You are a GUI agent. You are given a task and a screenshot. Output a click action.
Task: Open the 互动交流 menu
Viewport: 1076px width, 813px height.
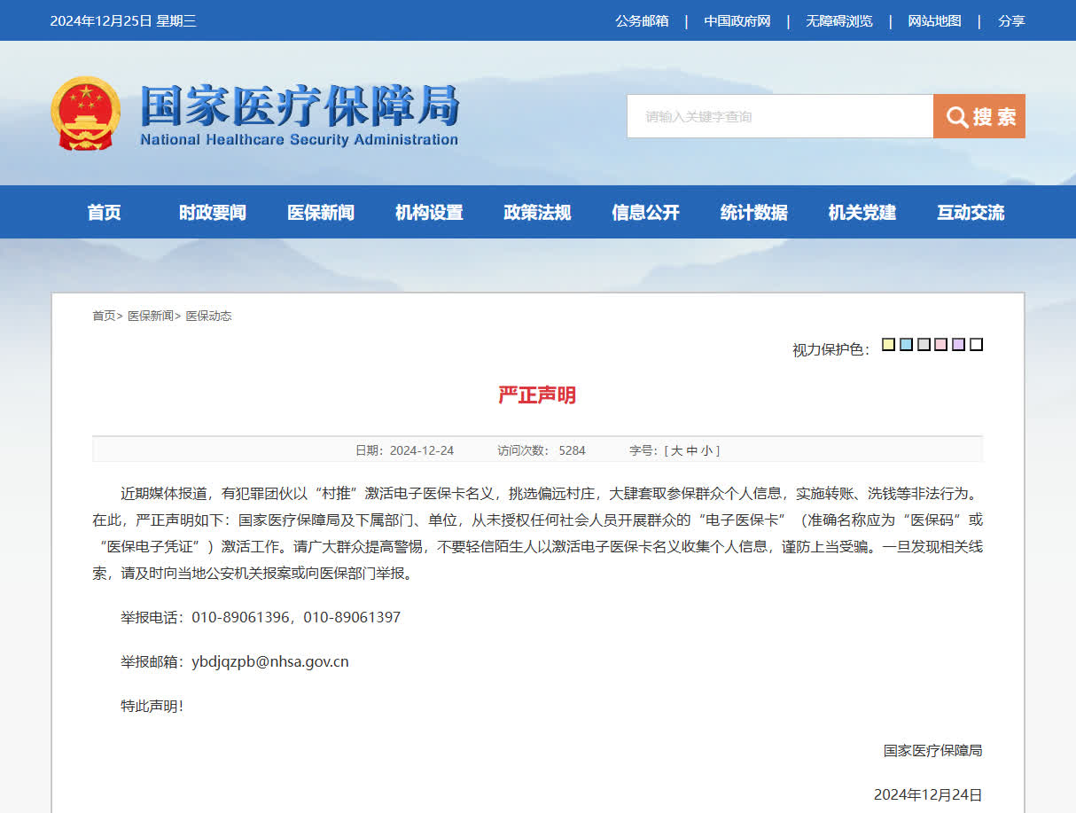970,213
